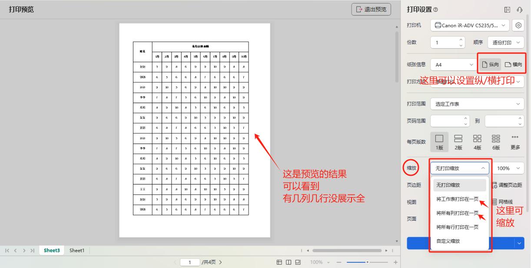The width and height of the screenshot is (531, 268).
Task: Switch to the Sheet1 tab
Action: tap(77, 251)
